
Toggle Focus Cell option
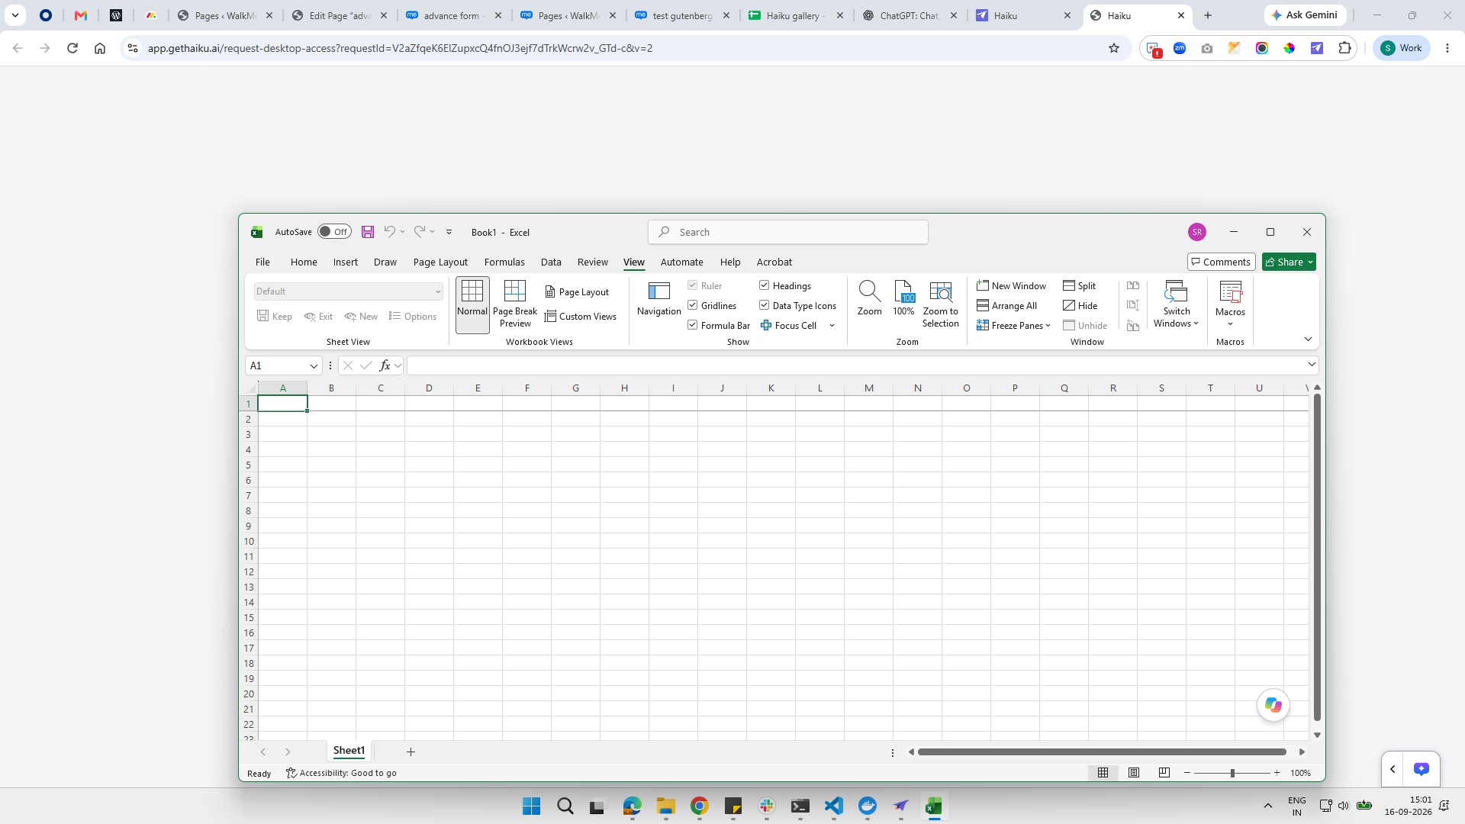click(789, 326)
